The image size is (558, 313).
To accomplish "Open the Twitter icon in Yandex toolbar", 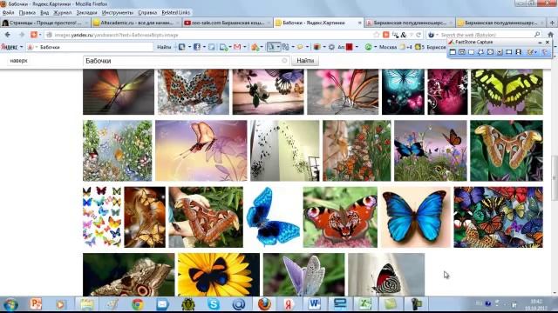I will click(212, 47).
